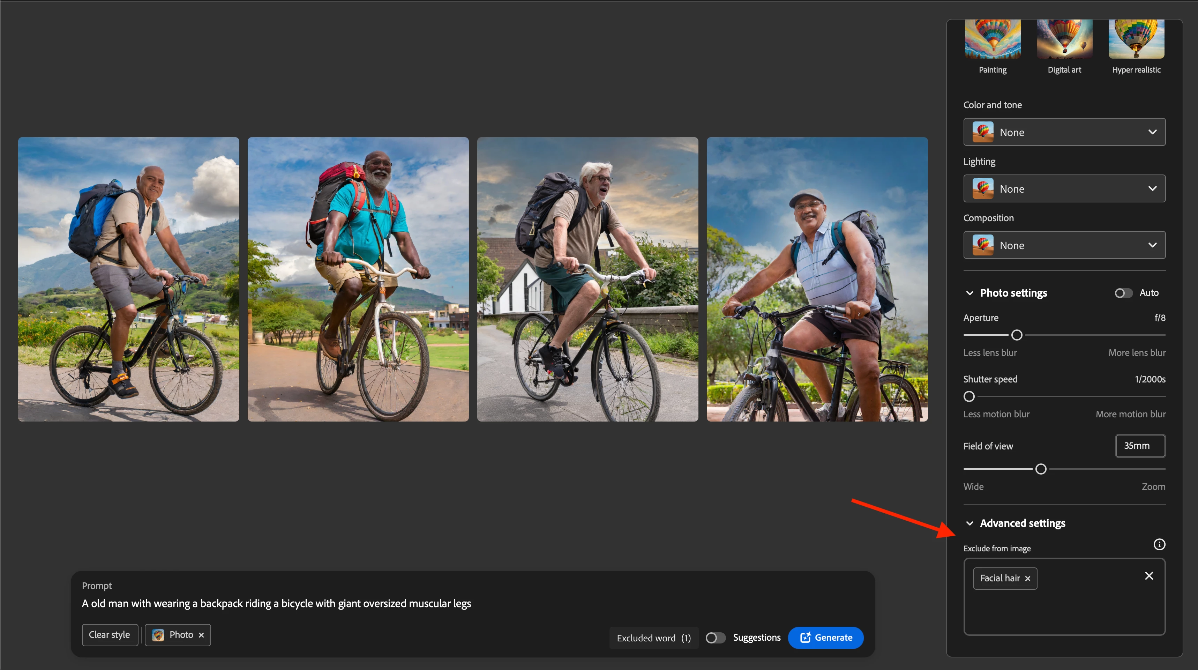1198x670 pixels.
Task: Click the Excluded word (1) button
Action: click(653, 638)
